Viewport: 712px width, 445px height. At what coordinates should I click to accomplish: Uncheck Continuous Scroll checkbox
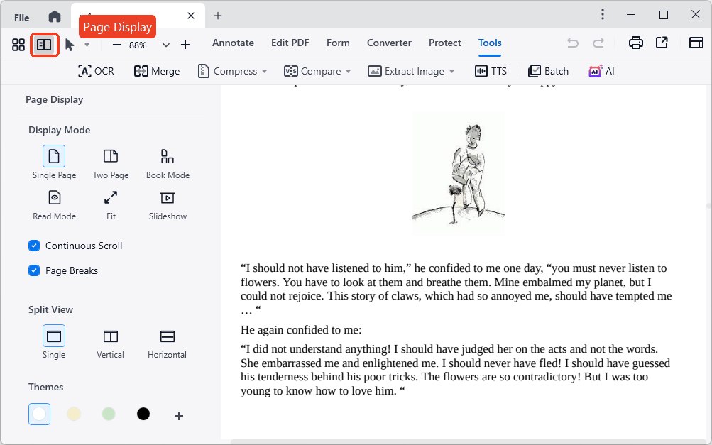point(34,246)
